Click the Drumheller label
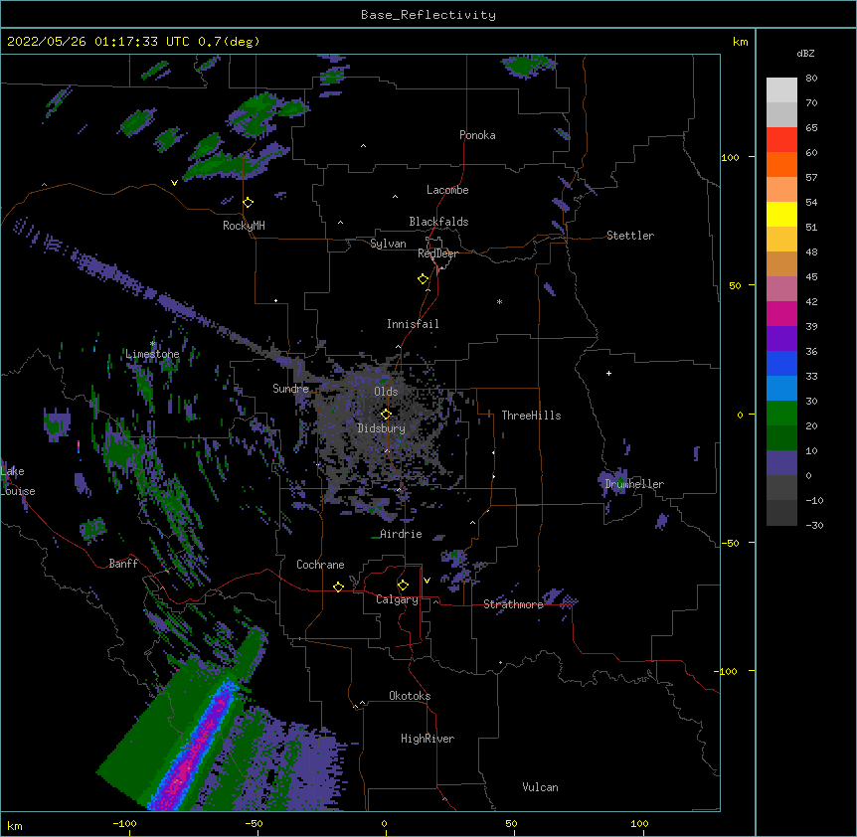The width and height of the screenshot is (857, 837). 634,484
